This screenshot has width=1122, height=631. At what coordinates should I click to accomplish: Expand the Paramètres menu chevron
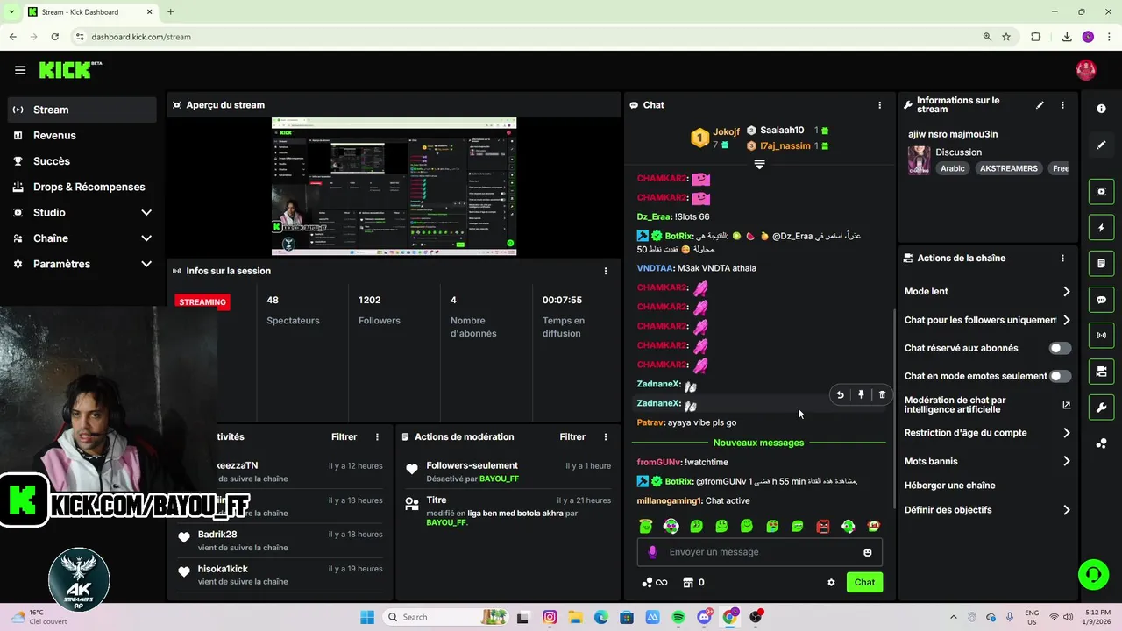[146, 264]
